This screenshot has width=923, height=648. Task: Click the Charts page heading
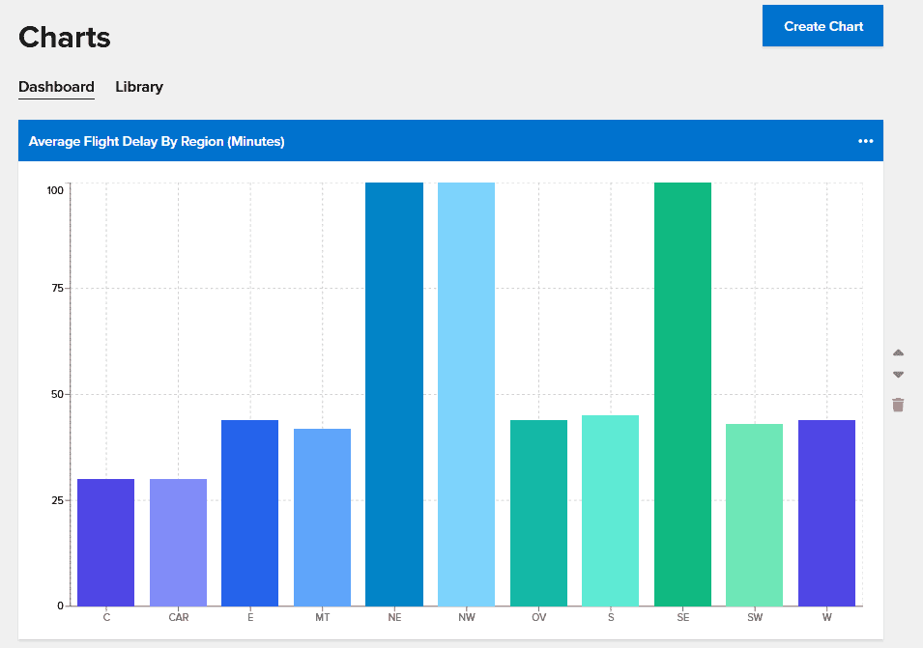tap(64, 37)
